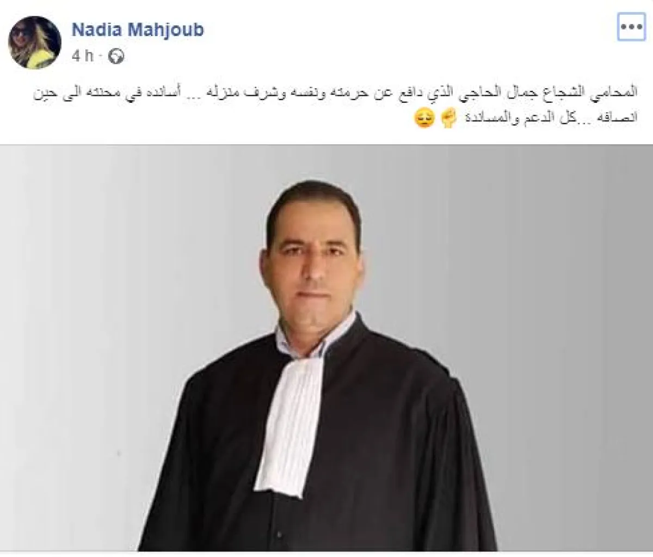Click the sad face emoji
The width and height of the screenshot is (653, 557).
pos(426,118)
